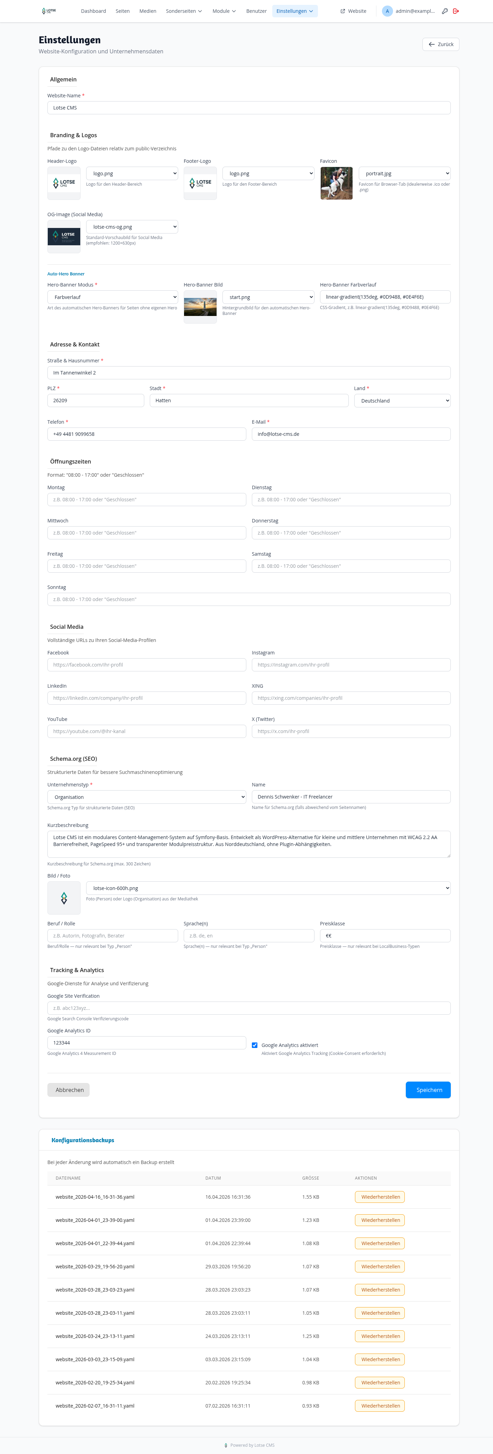The image size is (493, 1454).
Task: Restore backup website_2026-04-16_16-31-36.yaml
Action: tap(380, 1197)
